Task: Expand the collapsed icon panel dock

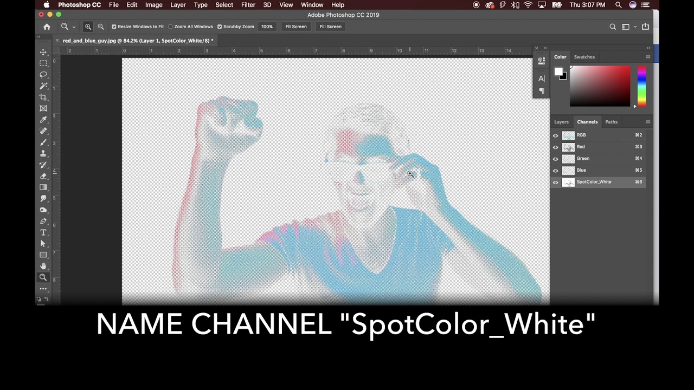Action: click(x=545, y=48)
